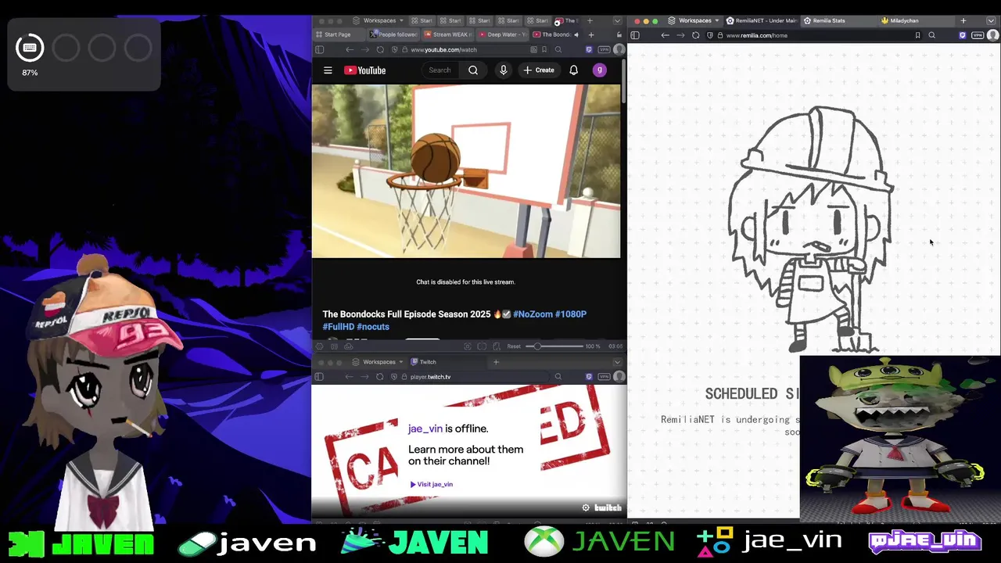
Task: Open tab list chevron in YouTube window
Action: pos(617,20)
